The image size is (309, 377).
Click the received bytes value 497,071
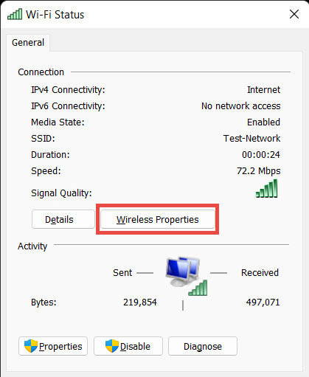[x=263, y=302]
